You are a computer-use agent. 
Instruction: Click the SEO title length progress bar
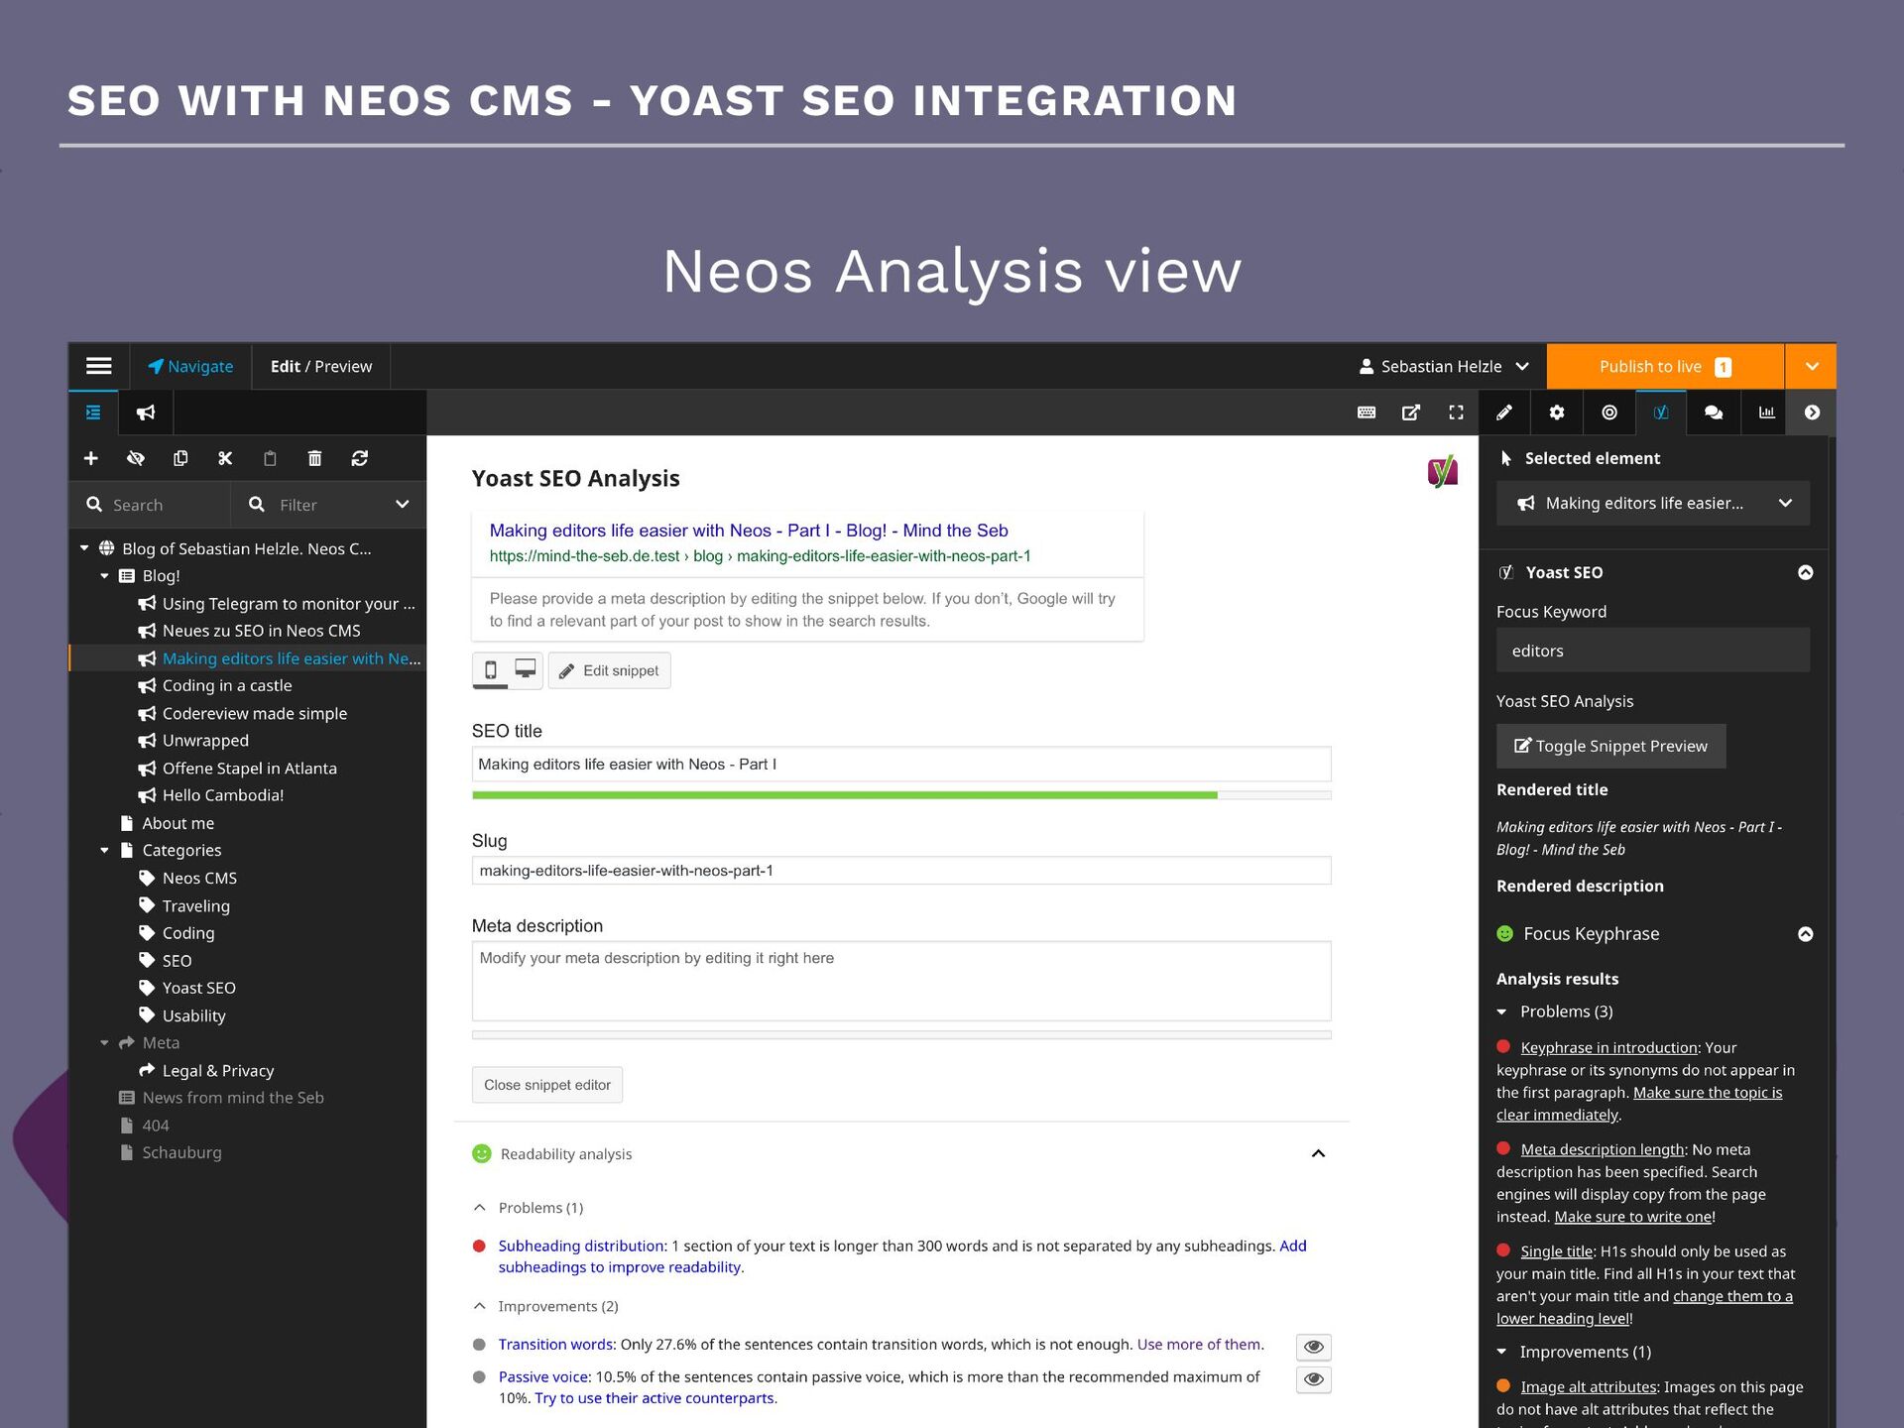[x=901, y=795]
